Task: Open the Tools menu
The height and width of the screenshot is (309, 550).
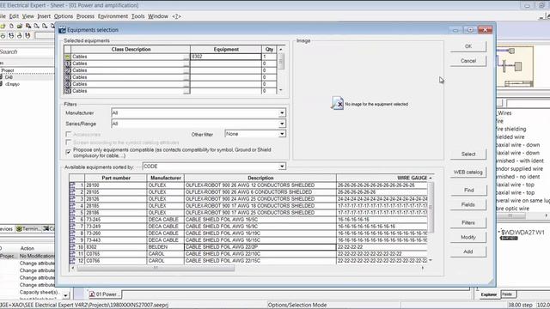Action: 137,16
